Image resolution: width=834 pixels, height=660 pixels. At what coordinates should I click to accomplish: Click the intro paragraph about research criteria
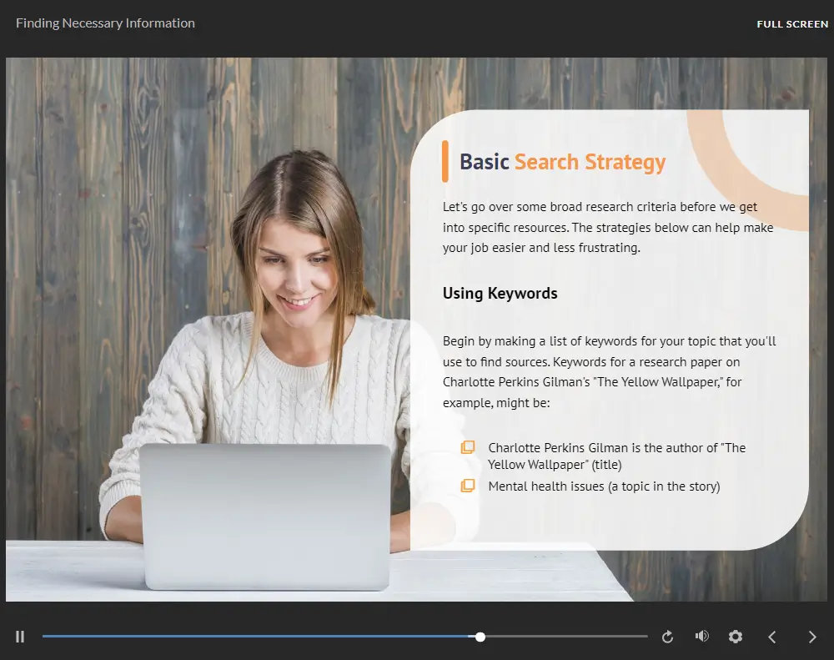(607, 227)
